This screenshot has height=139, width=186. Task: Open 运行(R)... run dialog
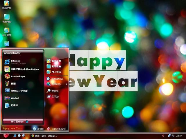pyautogui.click(x=57, y=96)
